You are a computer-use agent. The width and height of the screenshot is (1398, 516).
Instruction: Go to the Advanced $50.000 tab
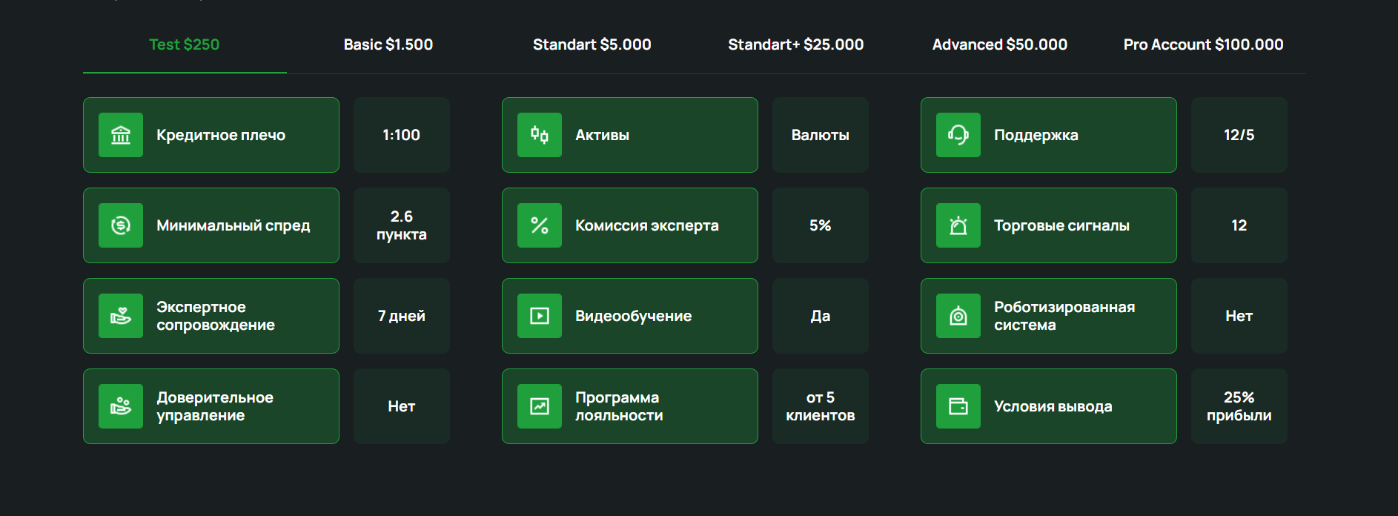point(1000,44)
